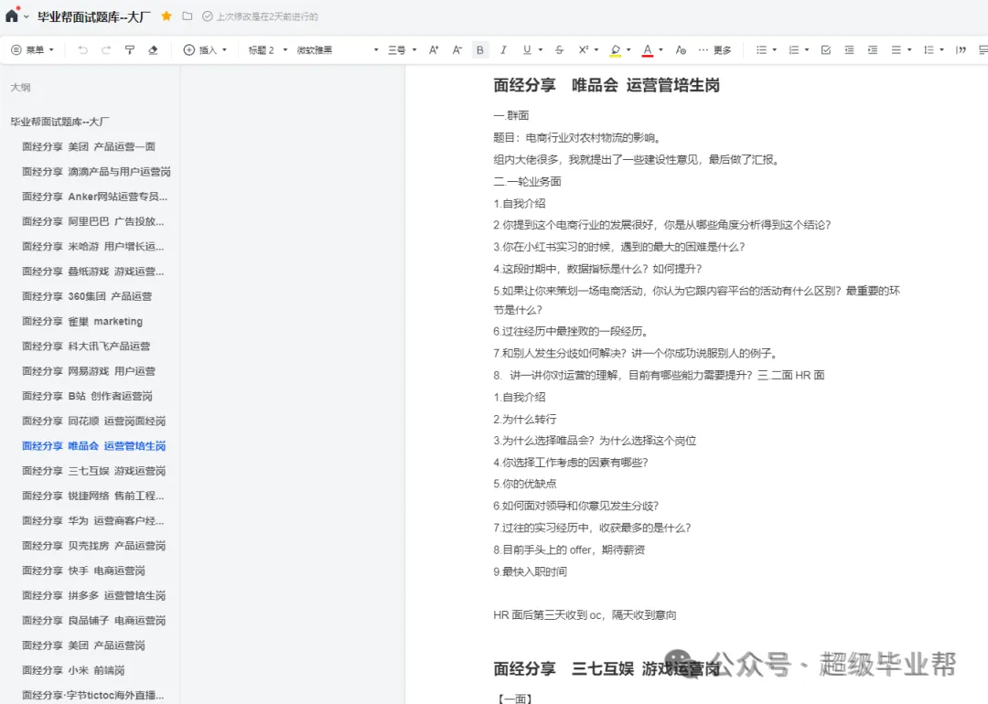Open the 三号 font size dropdown
The width and height of the screenshot is (988, 704).
pyautogui.click(x=402, y=49)
